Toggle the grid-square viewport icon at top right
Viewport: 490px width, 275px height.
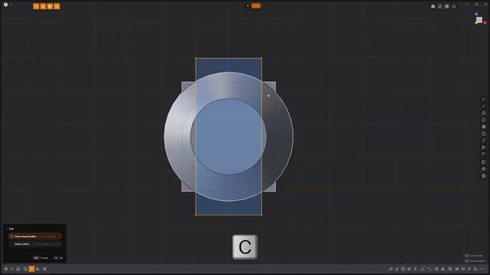tap(433, 6)
